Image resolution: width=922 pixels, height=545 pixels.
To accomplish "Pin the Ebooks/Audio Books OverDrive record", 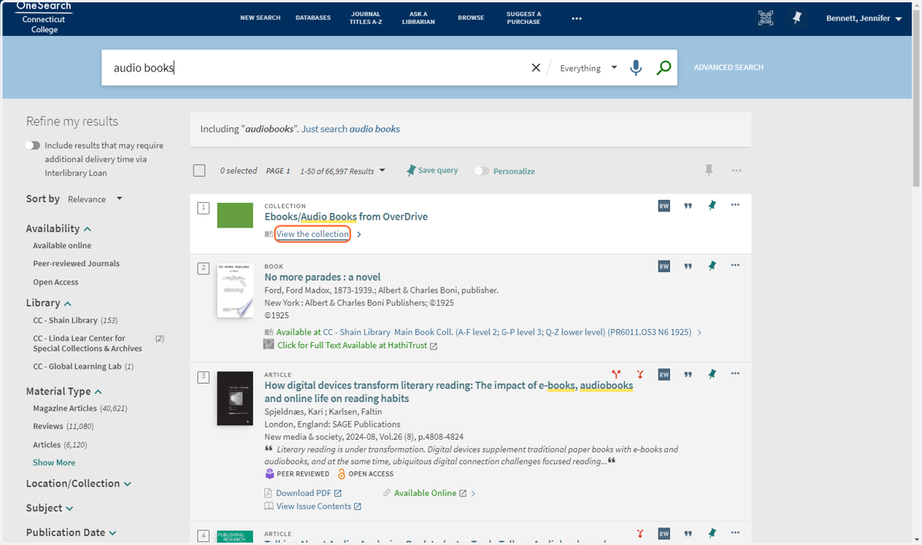I will [x=712, y=205].
